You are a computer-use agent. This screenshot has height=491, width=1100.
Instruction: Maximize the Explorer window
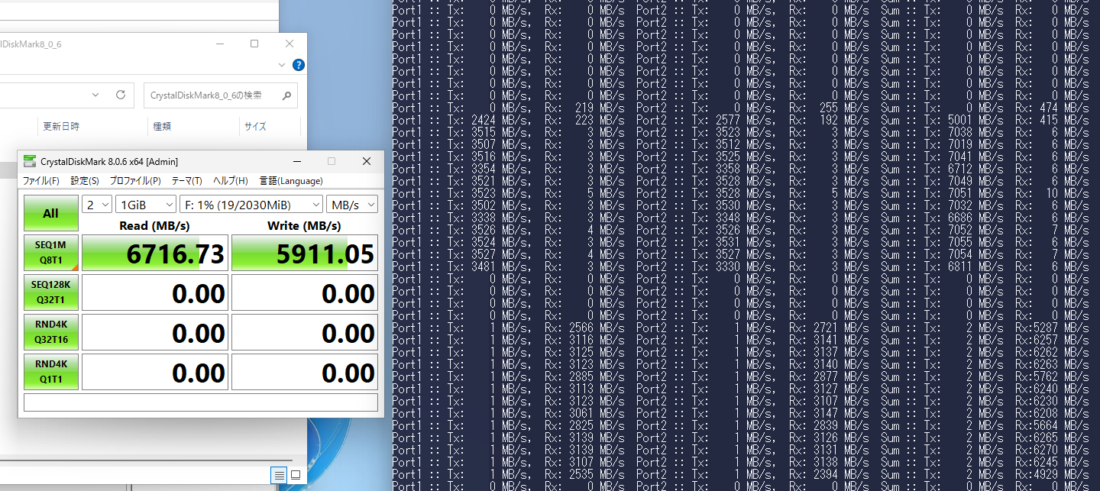tap(254, 44)
